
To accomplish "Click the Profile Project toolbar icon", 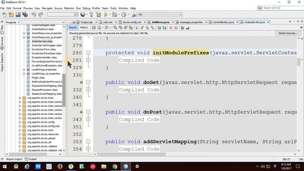I will coord(123,15).
